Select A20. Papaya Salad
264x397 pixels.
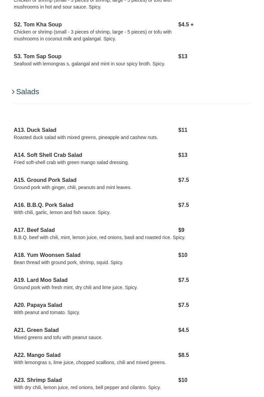click(x=38, y=305)
